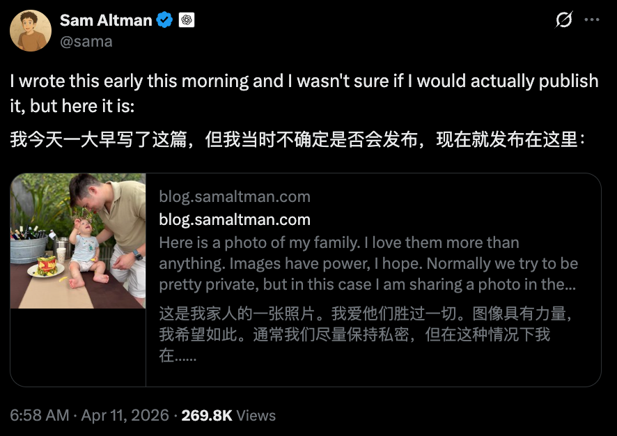The height and width of the screenshot is (436, 617).
Task: Open the family photo thumbnail
Action: click(x=78, y=240)
